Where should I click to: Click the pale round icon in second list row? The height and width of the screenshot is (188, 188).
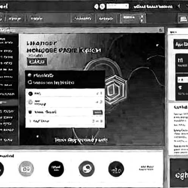(30, 102)
